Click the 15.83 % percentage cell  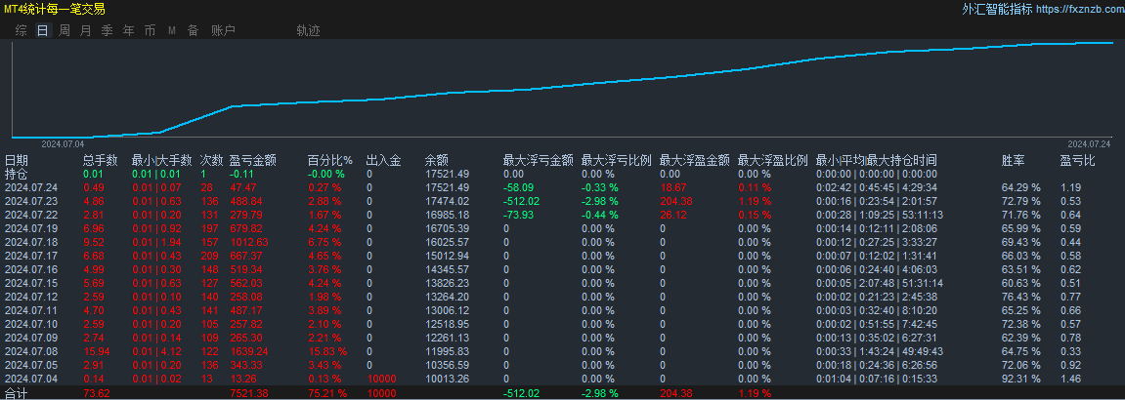click(327, 351)
